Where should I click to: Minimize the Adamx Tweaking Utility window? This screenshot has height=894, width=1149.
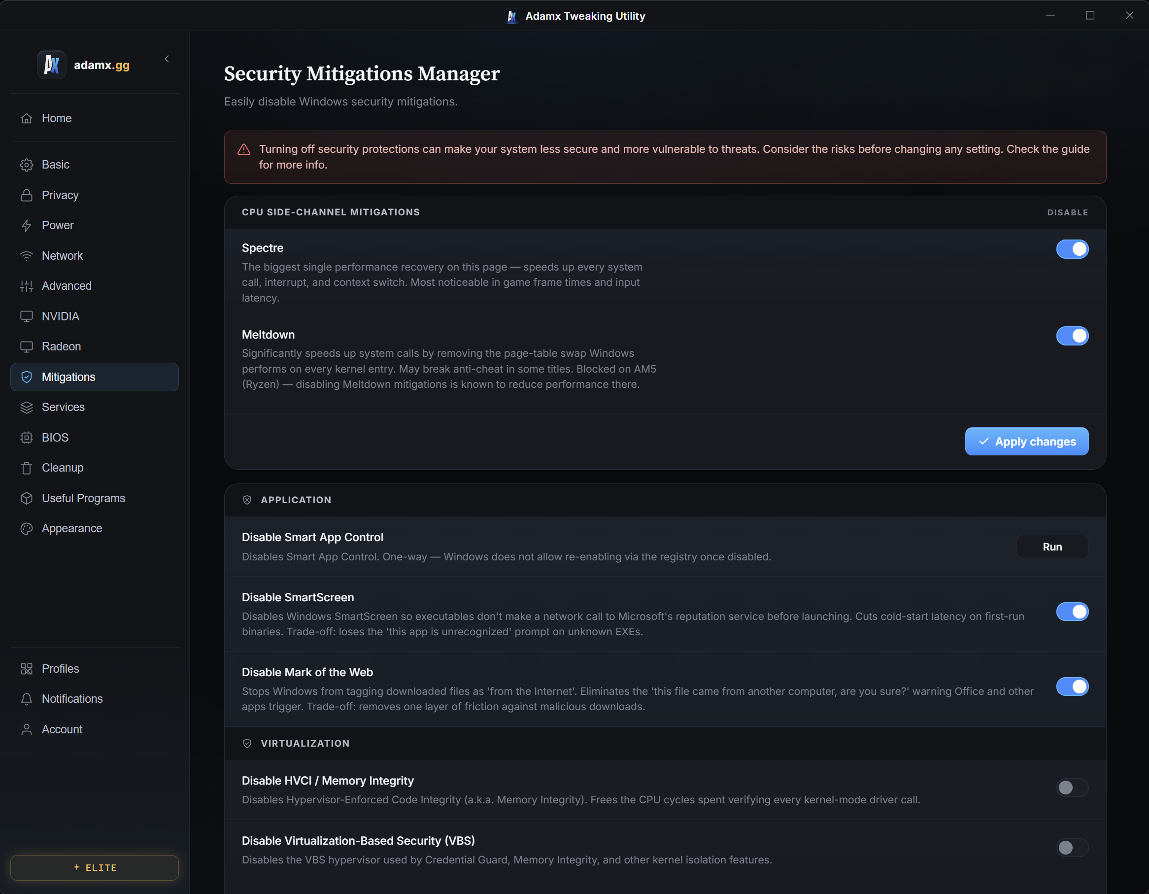pyautogui.click(x=1050, y=15)
